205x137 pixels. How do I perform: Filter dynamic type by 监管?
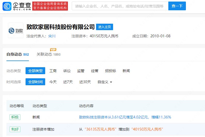(81, 71)
